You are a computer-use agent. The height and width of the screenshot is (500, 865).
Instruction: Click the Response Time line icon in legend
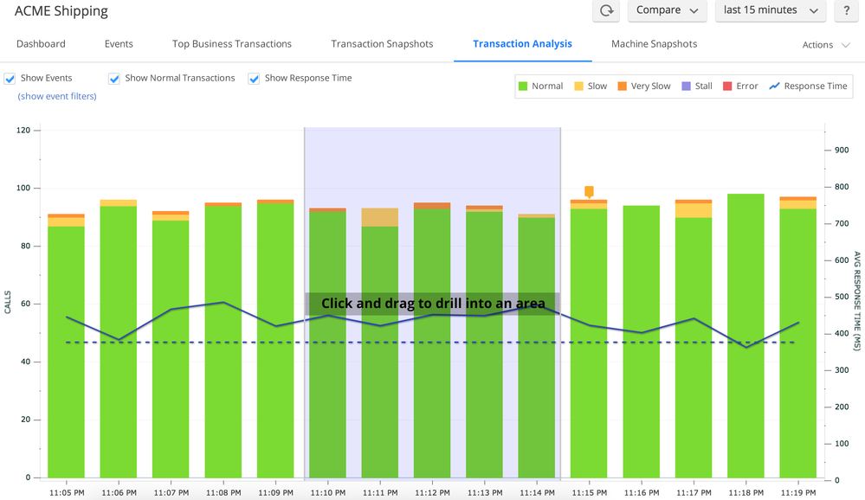coord(775,87)
